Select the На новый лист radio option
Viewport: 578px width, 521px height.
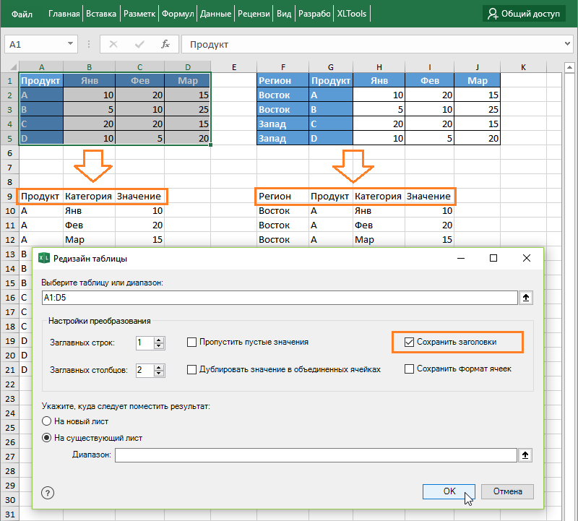tap(47, 421)
